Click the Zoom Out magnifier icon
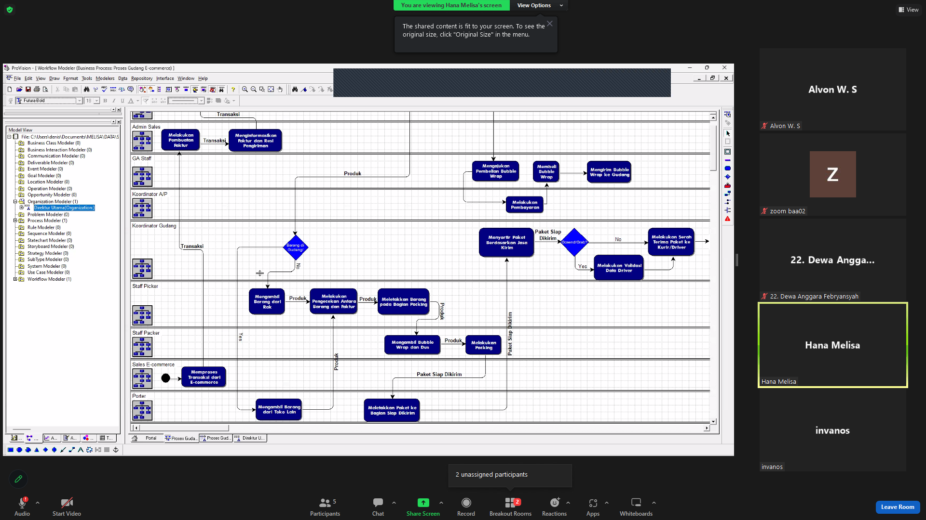 tap(254, 90)
